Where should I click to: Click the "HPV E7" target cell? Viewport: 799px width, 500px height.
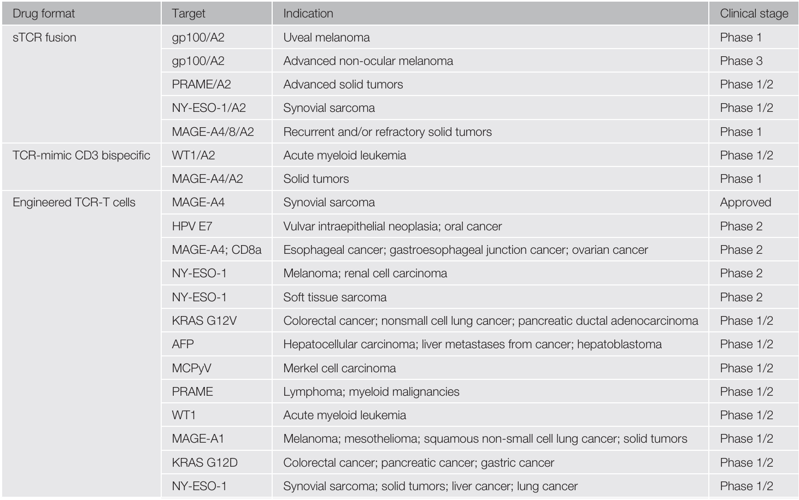(x=192, y=227)
